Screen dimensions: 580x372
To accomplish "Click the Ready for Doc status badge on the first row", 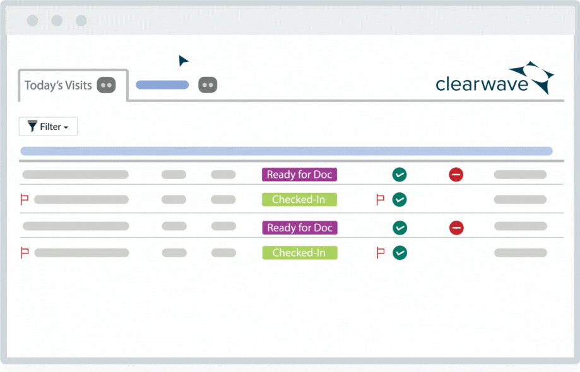I will tap(299, 175).
